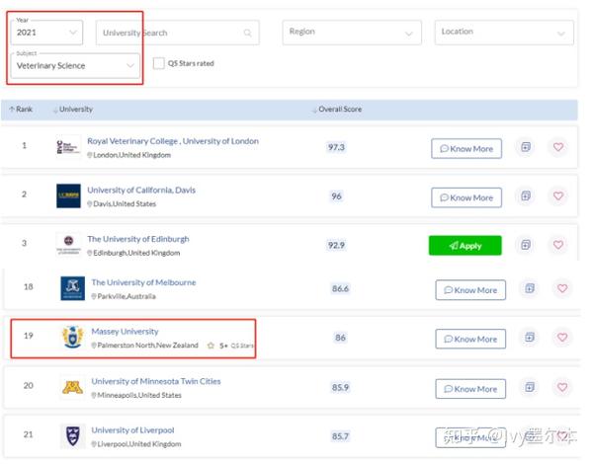Enable the QS Stars rated checkbox
The height and width of the screenshot is (464, 593).
pos(159,63)
